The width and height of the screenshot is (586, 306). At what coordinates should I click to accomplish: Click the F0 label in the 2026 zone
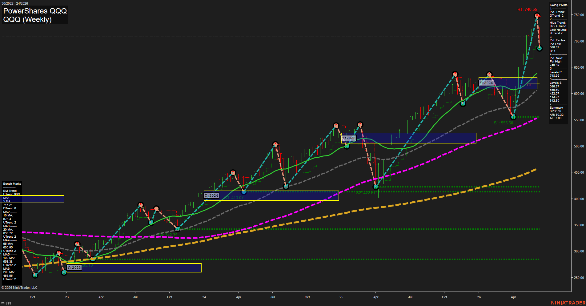coord(528,85)
